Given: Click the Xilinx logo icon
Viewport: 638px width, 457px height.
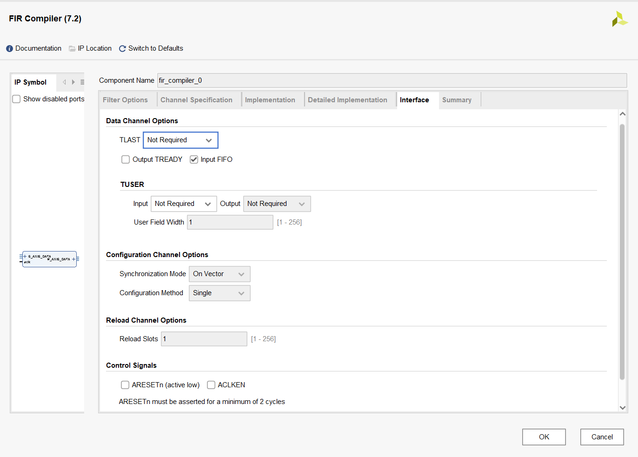Looking at the screenshot, I should click(x=620, y=19).
